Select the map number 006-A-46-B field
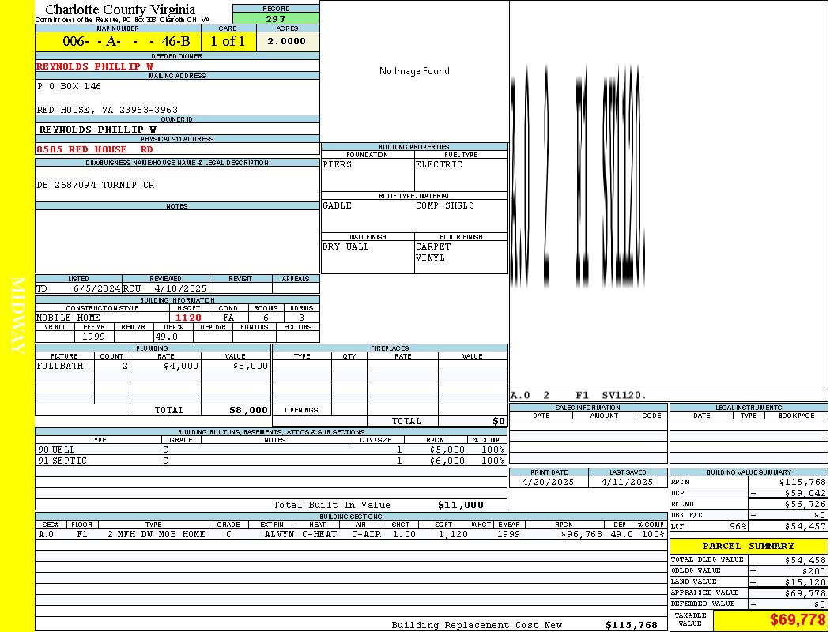The width and height of the screenshot is (830, 632). click(118, 42)
